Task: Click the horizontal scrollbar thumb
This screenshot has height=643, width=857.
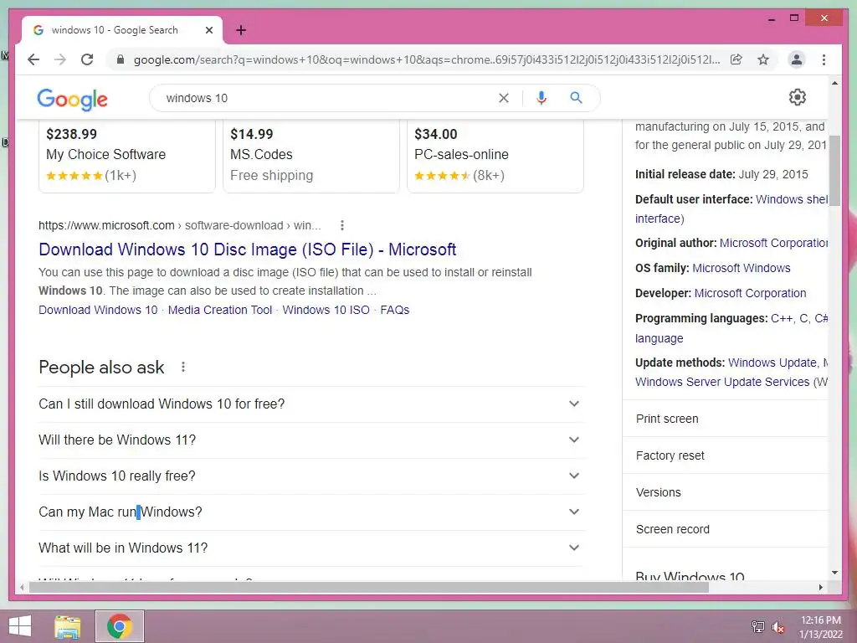Action: 369,587
